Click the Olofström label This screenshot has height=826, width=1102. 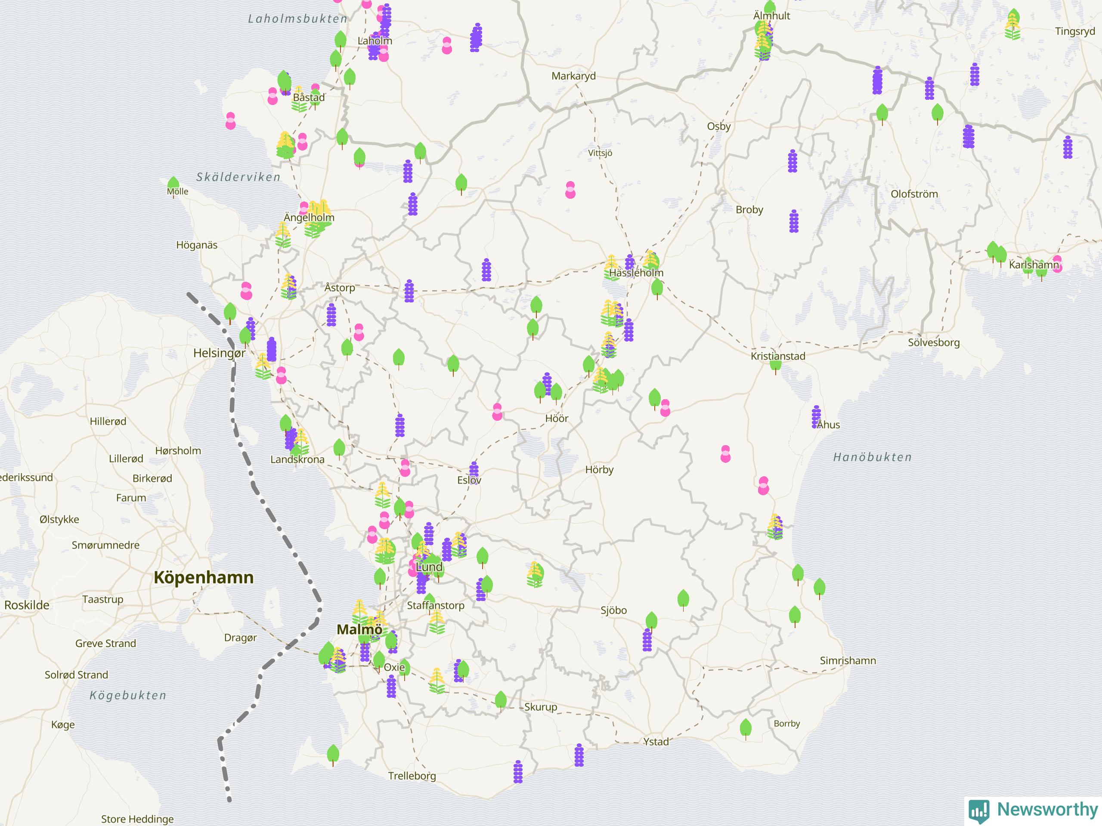pyautogui.click(x=914, y=194)
